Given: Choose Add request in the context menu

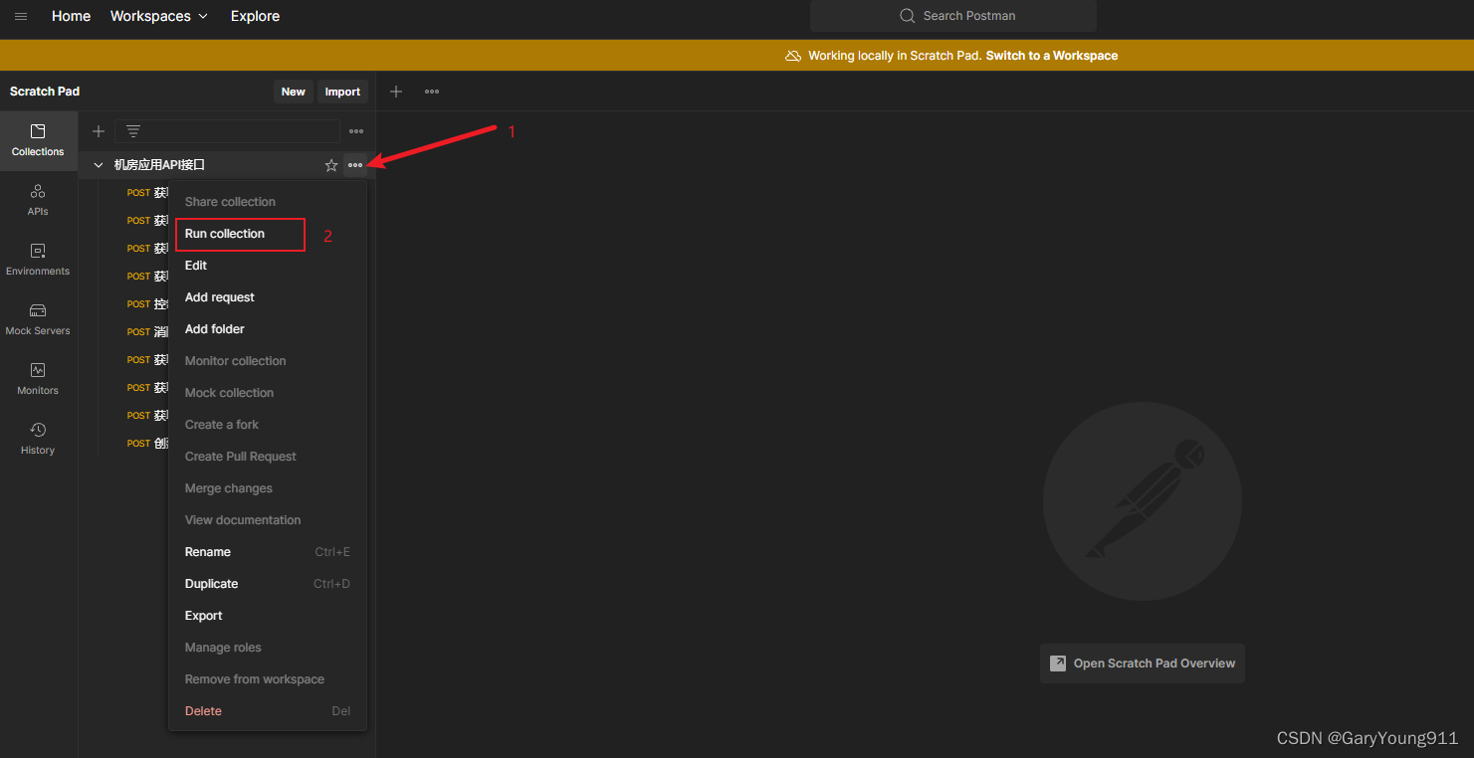Looking at the screenshot, I should tap(268, 297).
